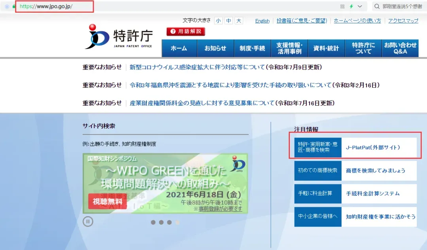Select the お問い合わせ Q&A navigation tab
Screen dimensions: 427x250
point(400,48)
